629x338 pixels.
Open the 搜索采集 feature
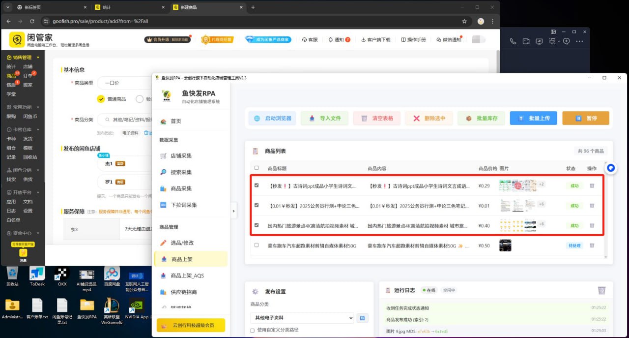click(x=177, y=172)
